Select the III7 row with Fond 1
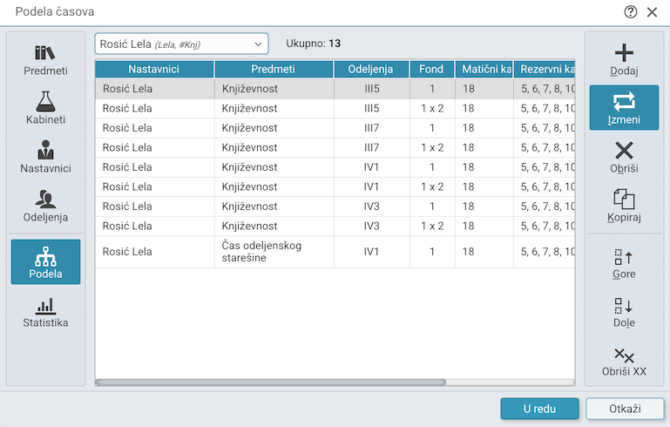Screen dimensions: 670x427 point(335,128)
